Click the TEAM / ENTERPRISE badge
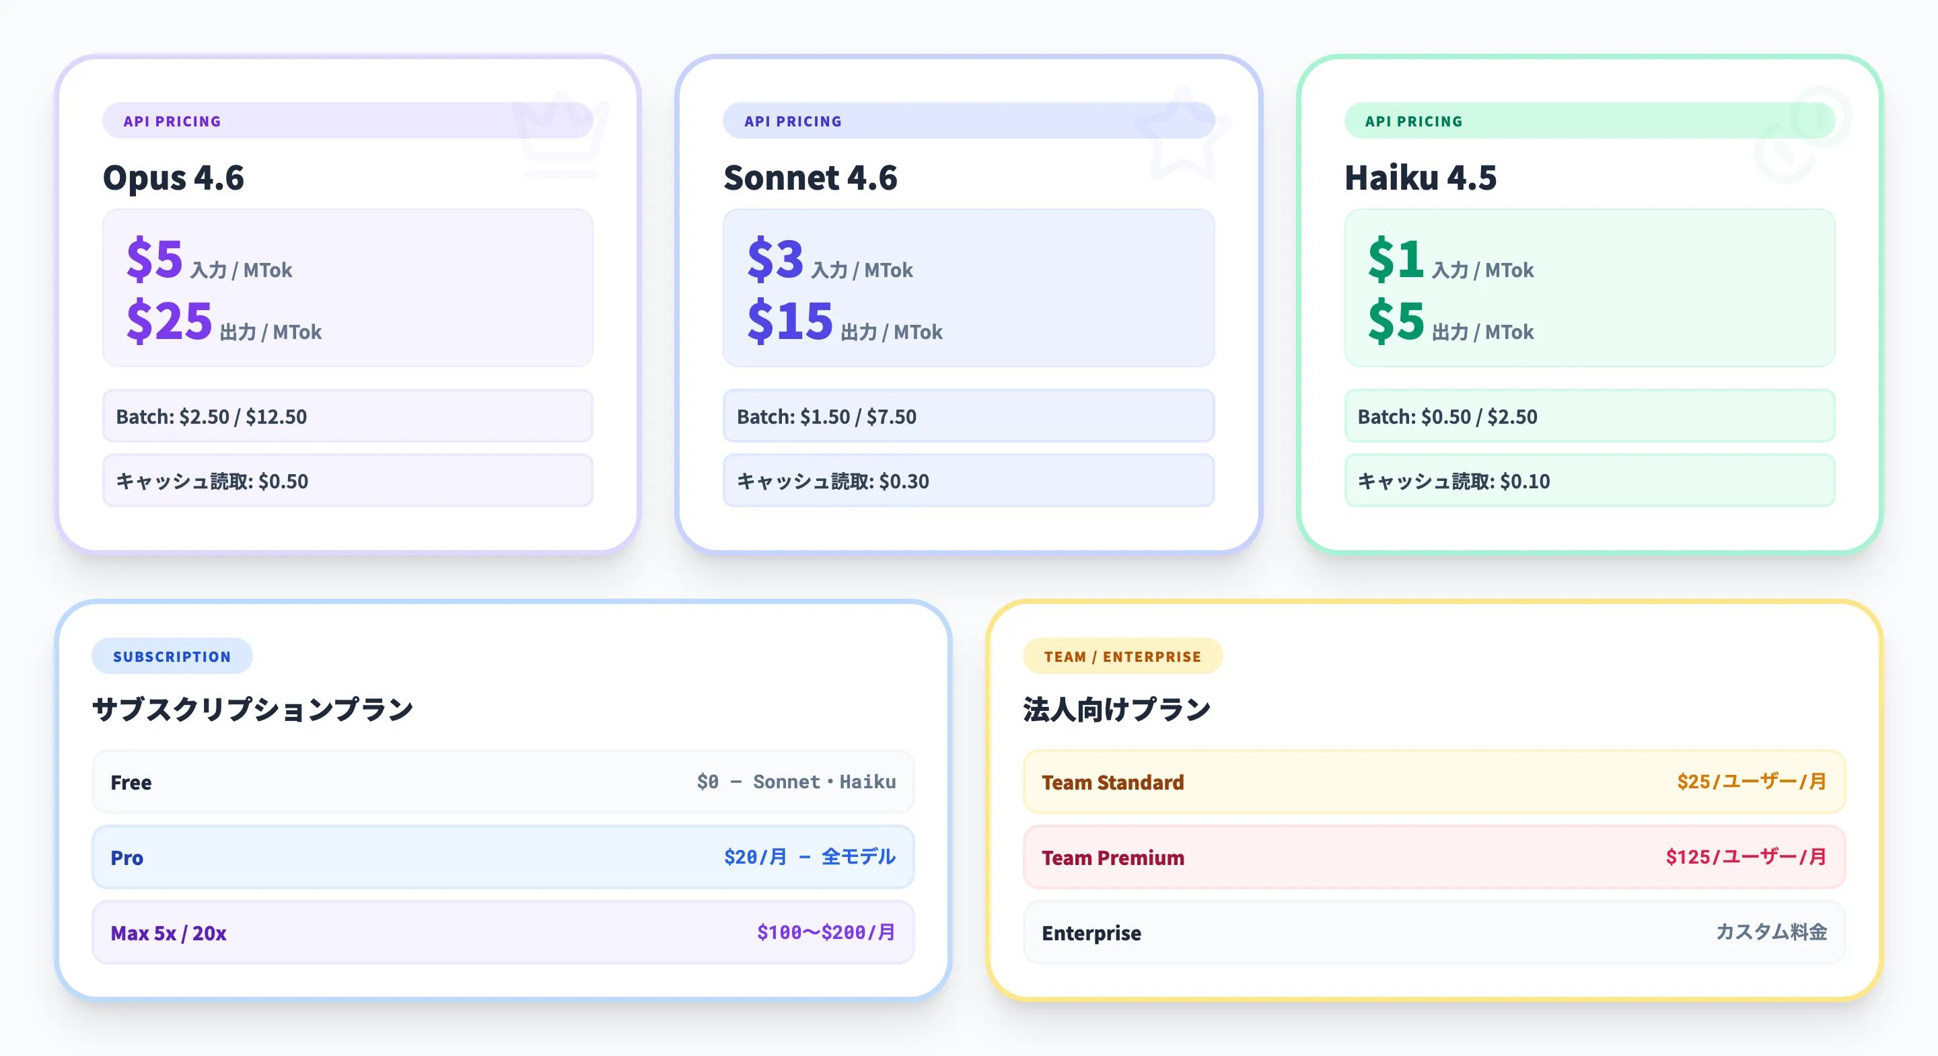Screen dimensions: 1938x1056 click(1122, 655)
